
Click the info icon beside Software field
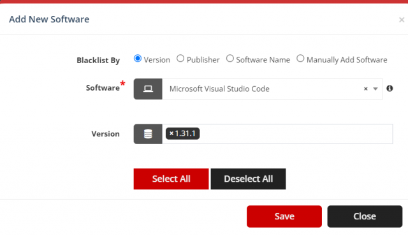[390, 89]
